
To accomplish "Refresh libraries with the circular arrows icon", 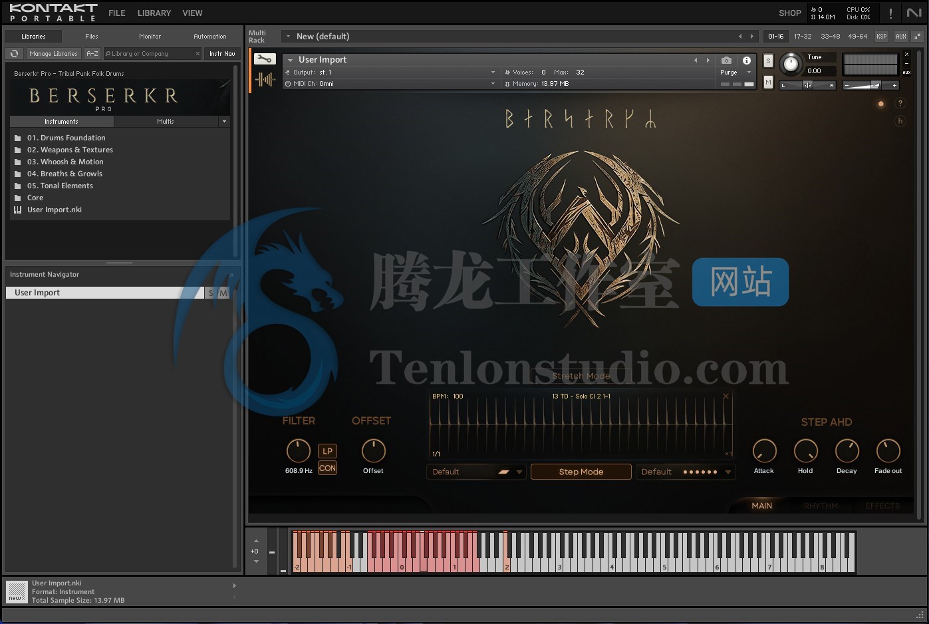I will [15, 54].
